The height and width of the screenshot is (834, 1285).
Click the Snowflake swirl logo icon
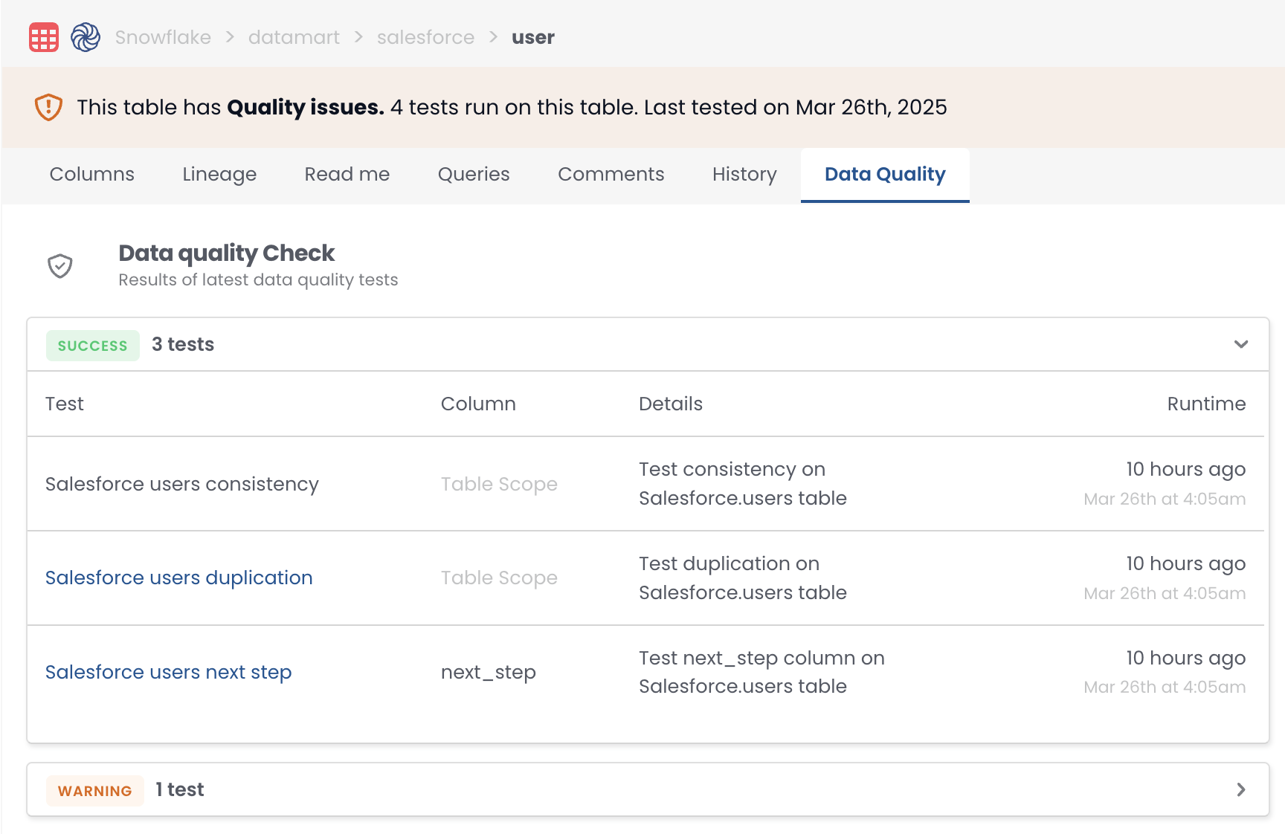click(86, 37)
